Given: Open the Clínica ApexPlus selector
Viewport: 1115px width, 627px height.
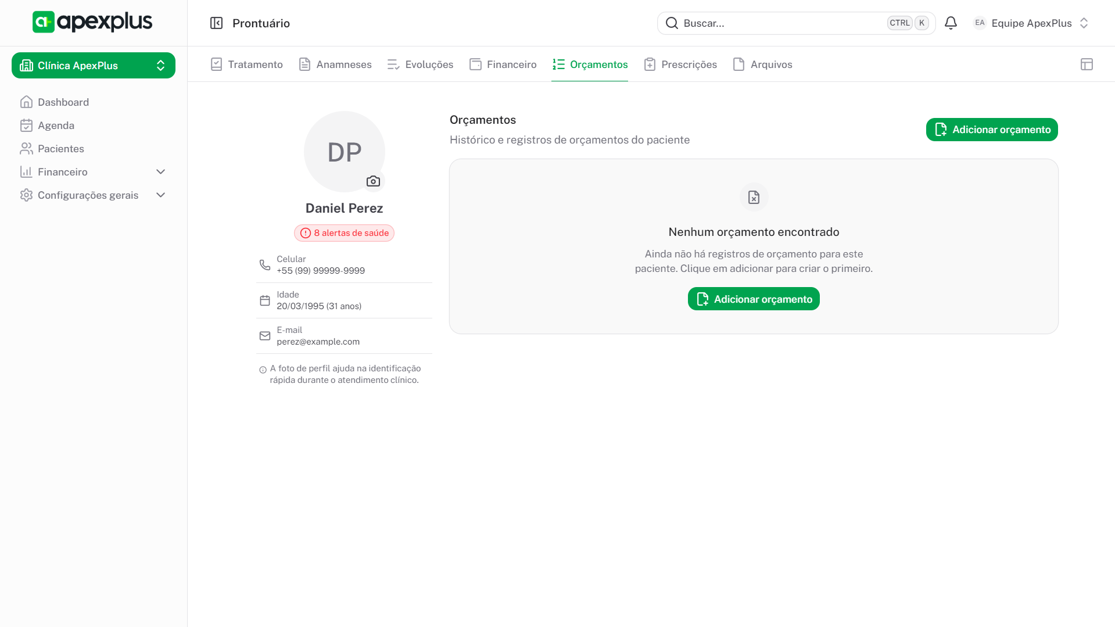Looking at the screenshot, I should coord(93,66).
